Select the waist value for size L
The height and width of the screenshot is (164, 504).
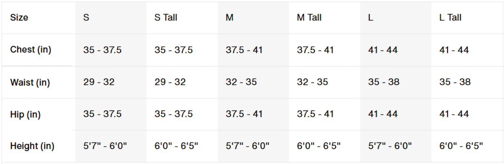[384, 82]
